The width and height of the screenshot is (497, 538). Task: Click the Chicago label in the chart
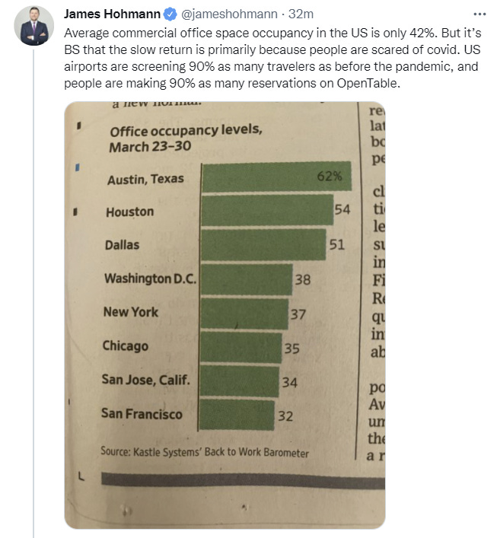126,346
